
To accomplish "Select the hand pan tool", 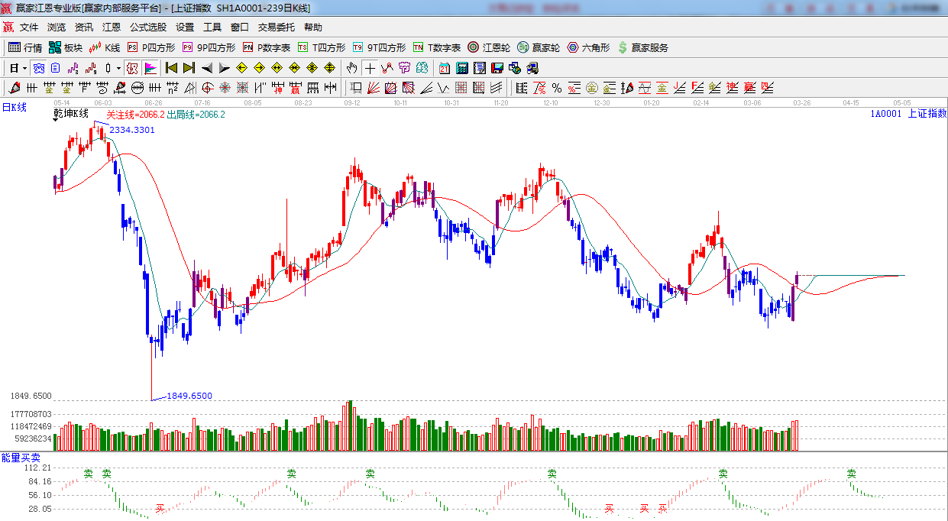I will 351,68.
